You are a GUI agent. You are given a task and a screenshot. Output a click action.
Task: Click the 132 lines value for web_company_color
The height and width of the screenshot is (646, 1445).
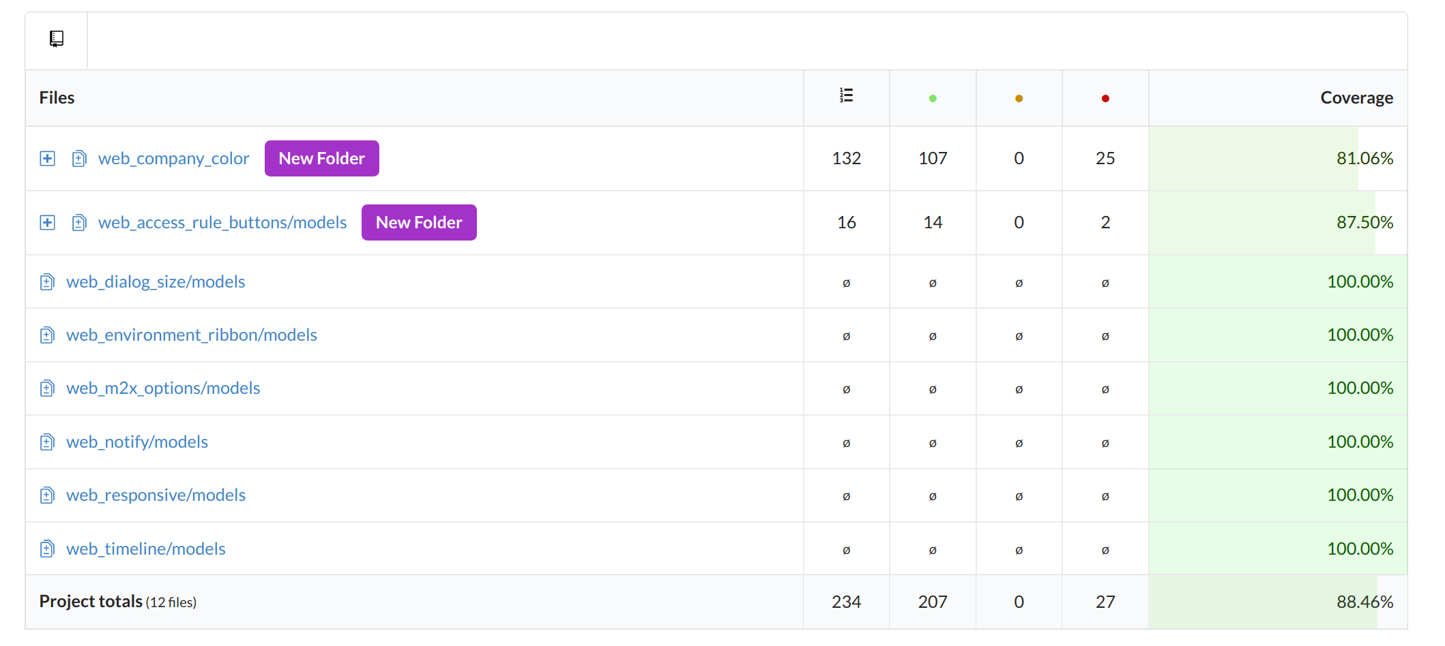pos(846,159)
